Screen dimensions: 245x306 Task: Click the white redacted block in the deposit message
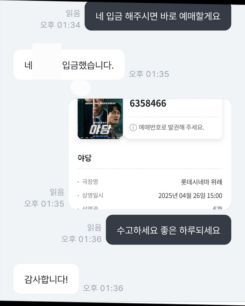point(47,61)
